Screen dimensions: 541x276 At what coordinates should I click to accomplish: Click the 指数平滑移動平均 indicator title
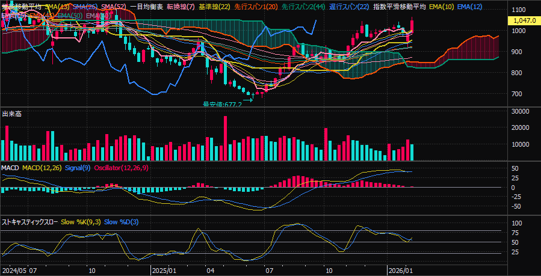click(400, 6)
